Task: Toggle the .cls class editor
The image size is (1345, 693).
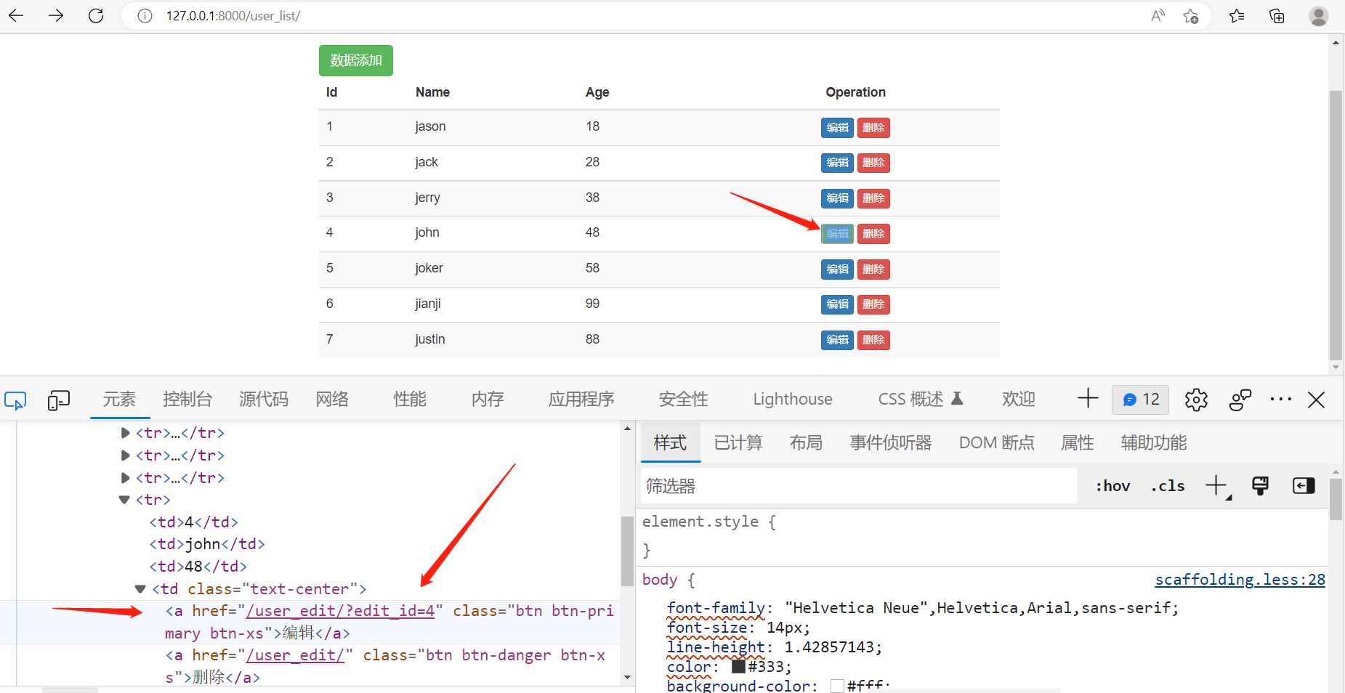Action: coord(1168,486)
